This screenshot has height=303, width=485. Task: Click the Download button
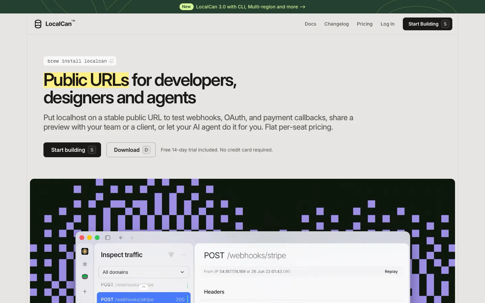coord(131,150)
